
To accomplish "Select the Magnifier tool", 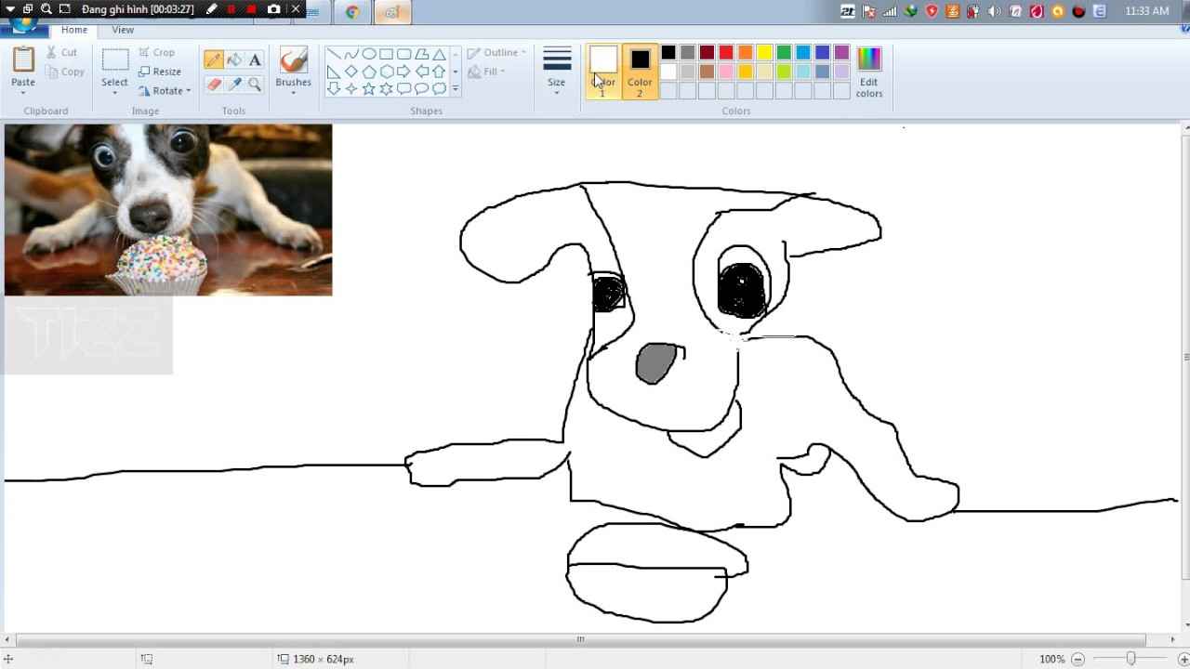I will (x=255, y=84).
